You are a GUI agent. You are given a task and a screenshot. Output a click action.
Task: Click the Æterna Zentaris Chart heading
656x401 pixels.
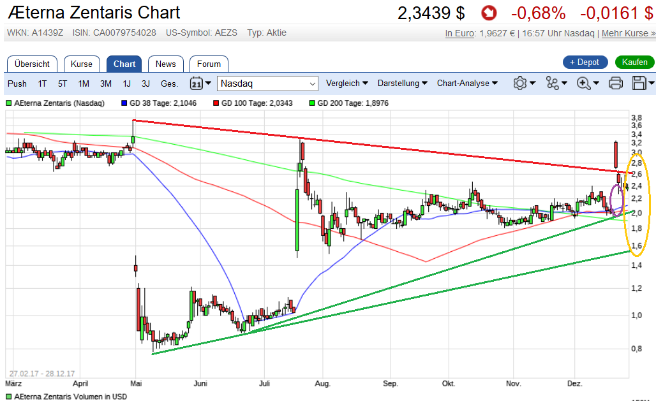point(94,13)
